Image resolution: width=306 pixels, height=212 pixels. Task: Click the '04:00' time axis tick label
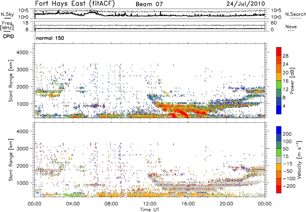pyautogui.click(x=73, y=204)
